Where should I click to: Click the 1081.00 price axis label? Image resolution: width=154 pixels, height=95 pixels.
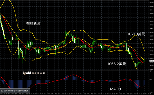click(152, 3)
